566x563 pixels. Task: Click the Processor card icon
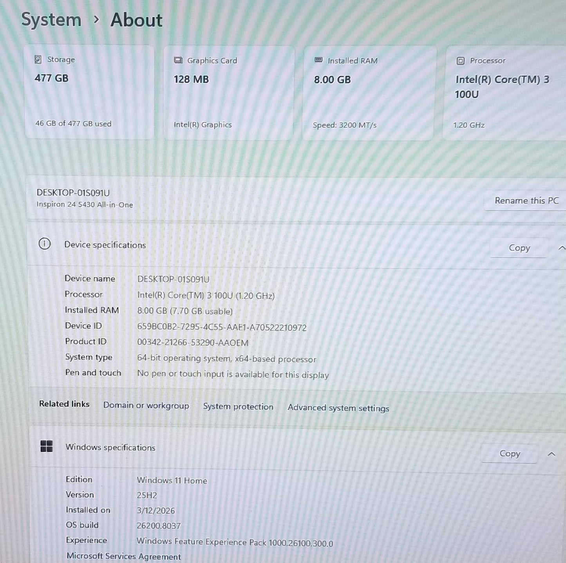(x=461, y=60)
